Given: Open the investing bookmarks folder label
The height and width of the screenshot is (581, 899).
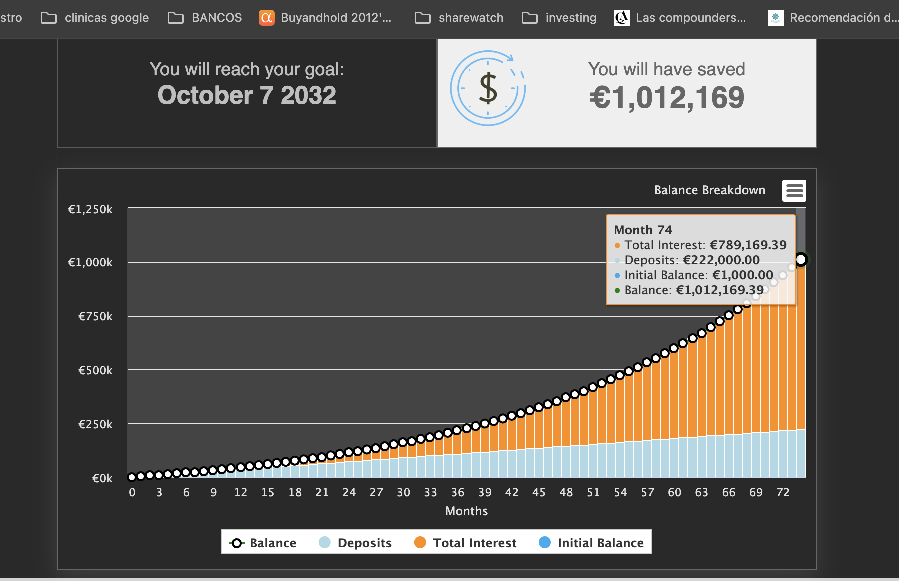Looking at the screenshot, I should click(571, 18).
